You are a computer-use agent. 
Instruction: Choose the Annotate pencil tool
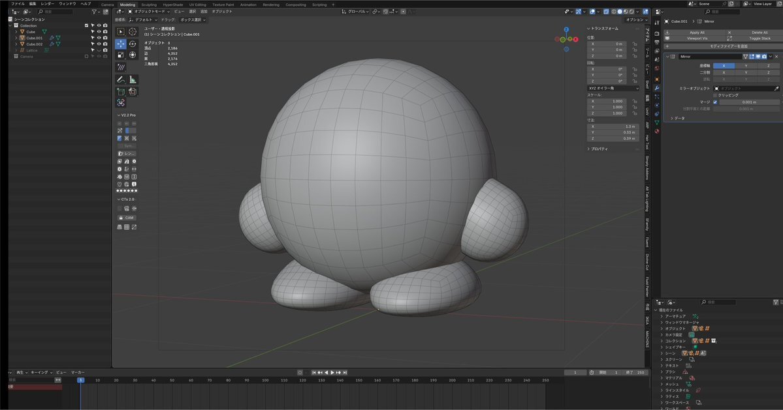click(121, 80)
